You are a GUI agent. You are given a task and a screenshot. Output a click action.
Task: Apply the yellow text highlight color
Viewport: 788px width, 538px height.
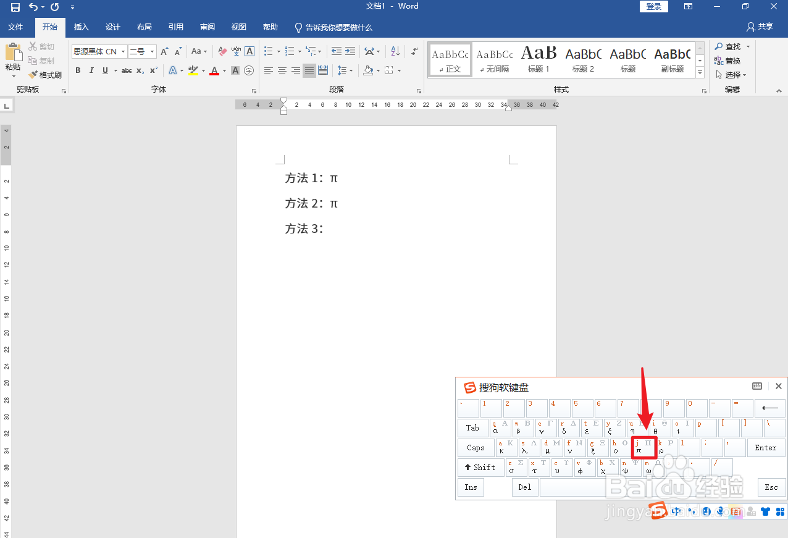click(193, 70)
